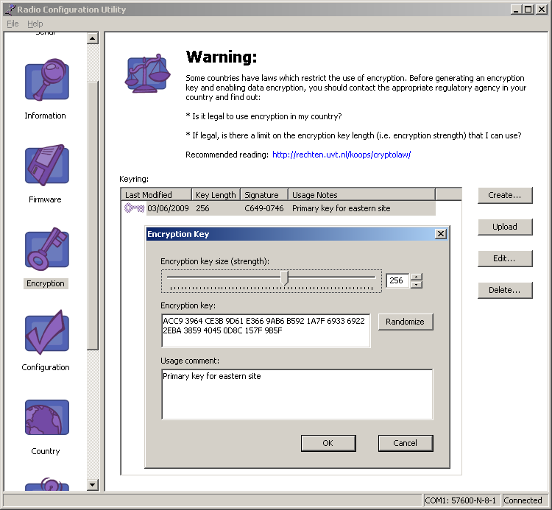
Task: Sort by Signature column header
Action: [264, 194]
